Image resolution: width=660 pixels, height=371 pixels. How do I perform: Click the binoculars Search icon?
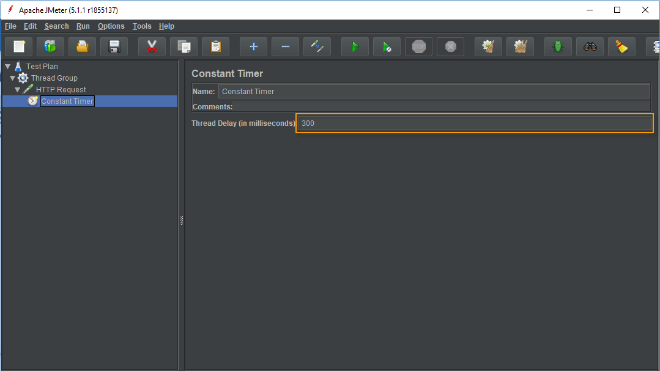[x=590, y=46]
